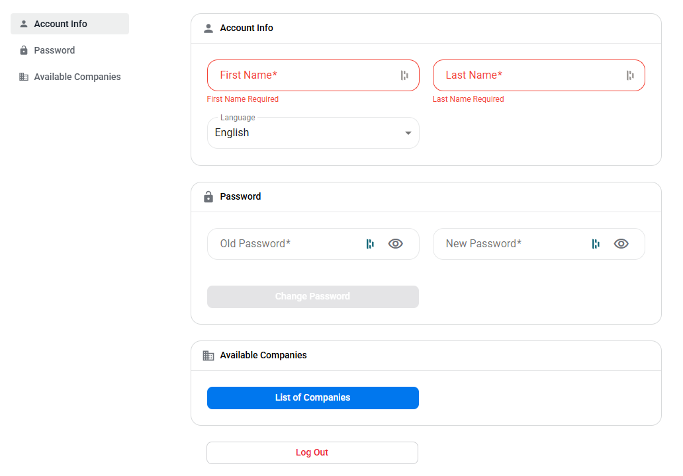Click the password manager icon in Old Password field
The image size is (683, 476).
[x=370, y=244]
